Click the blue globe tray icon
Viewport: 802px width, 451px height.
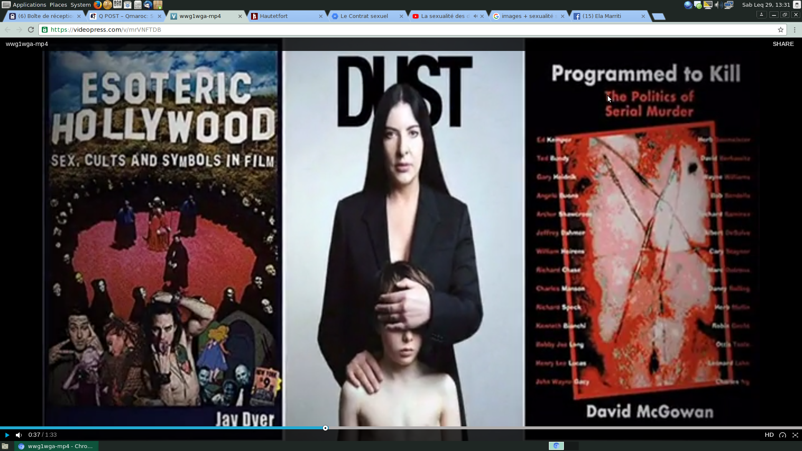tap(688, 5)
